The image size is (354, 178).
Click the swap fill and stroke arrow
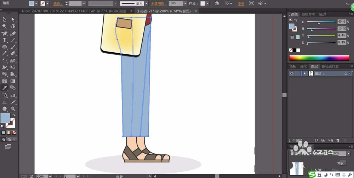point(14,115)
